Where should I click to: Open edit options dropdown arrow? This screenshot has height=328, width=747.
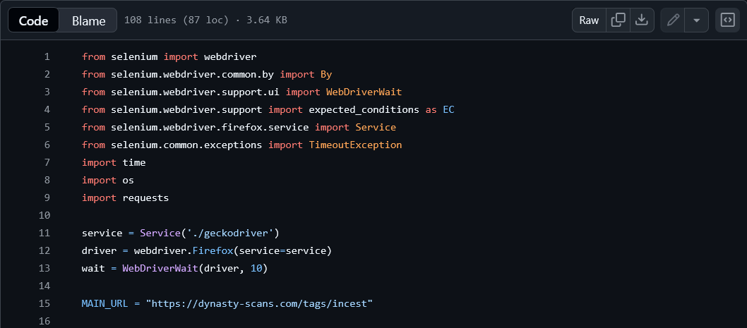pyautogui.click(x=696, y=20)
